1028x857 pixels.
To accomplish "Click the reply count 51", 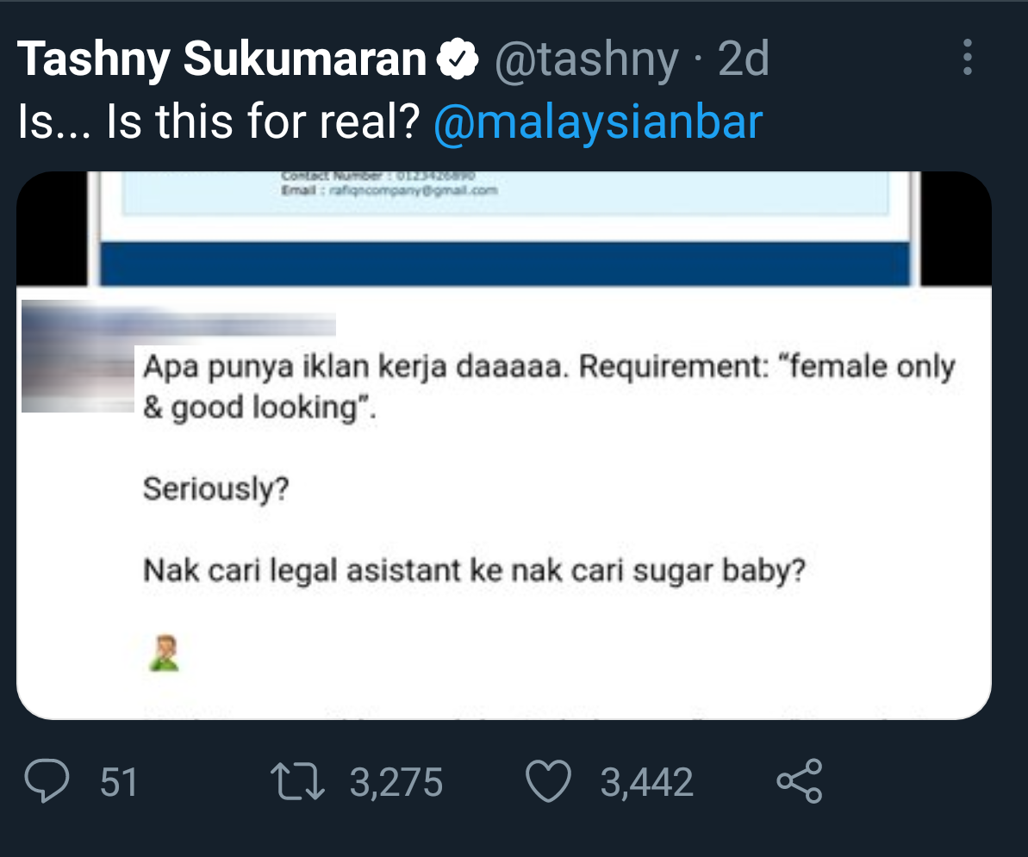I will click(x=119, y=782).
